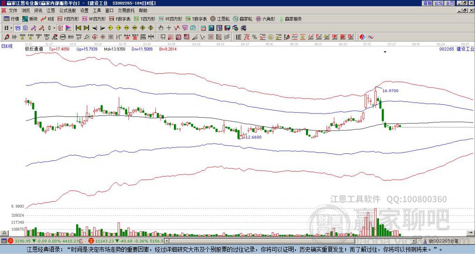Select the zigzag wave line tool
Viewport: 475px width, 254px height.
pos(202,37)
